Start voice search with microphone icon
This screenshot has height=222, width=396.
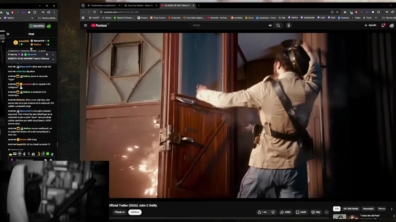coord(289,25)
